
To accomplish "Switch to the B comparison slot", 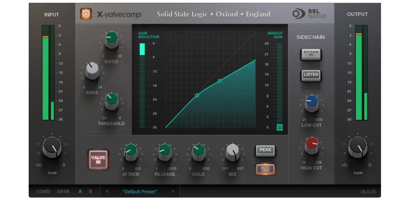I will click(x=91, y=191).
